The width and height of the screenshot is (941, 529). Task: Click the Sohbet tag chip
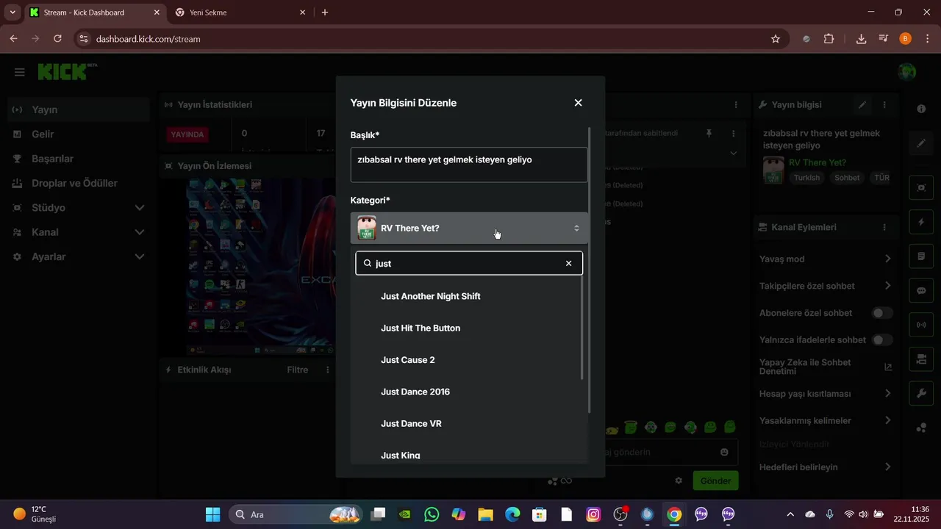point(847,178)
